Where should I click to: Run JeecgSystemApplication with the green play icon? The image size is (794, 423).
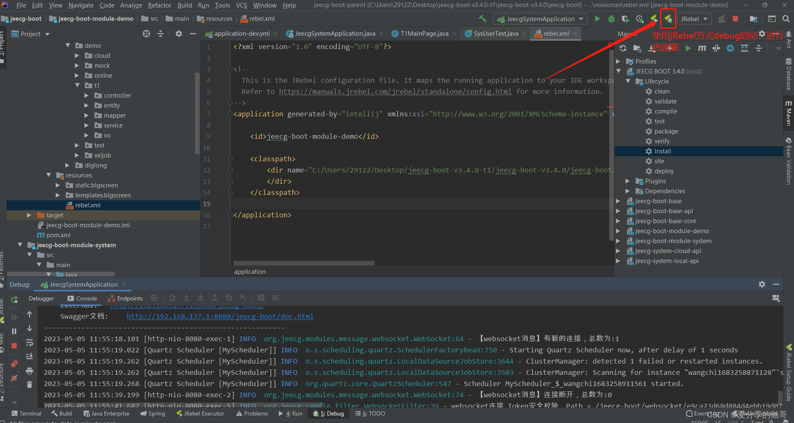(x=597, y=19)
